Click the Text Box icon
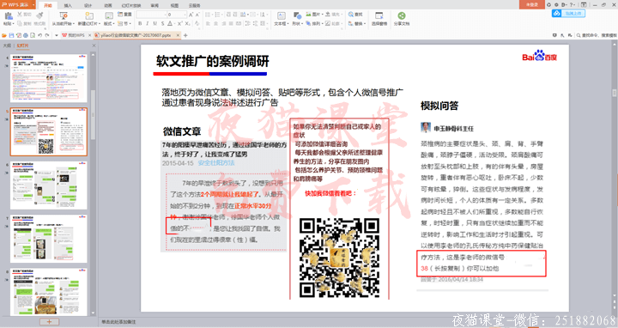This screenshot has height=328, width=618. [x=282, y=15]
